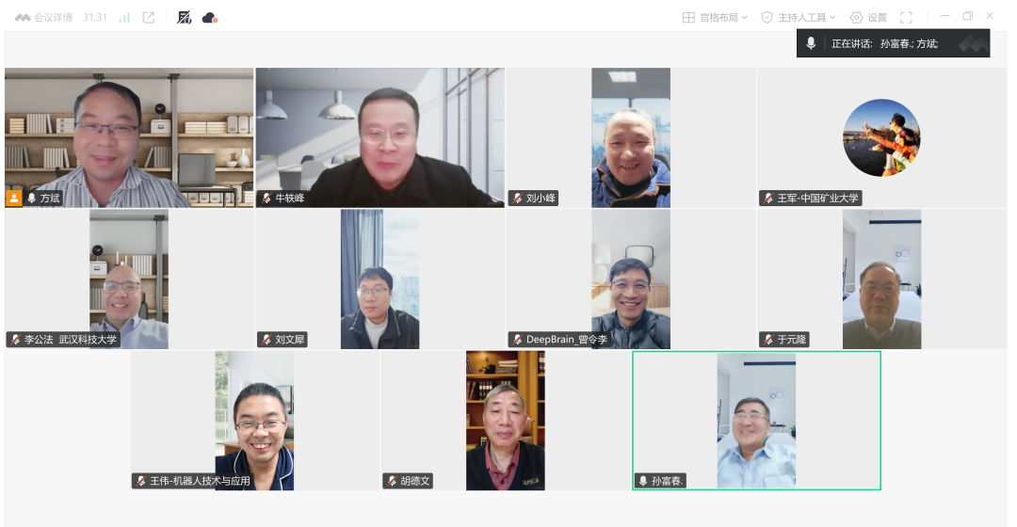Open the cloud recording icon
This screenshot has height=527, width=1017.
[209, 18]
